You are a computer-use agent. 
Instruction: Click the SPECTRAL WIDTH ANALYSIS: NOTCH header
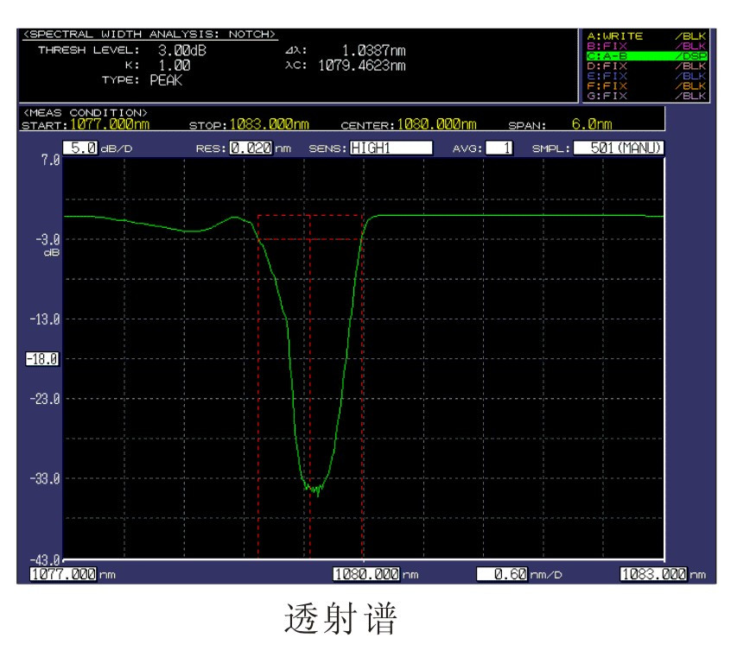(x=149, y=35)
